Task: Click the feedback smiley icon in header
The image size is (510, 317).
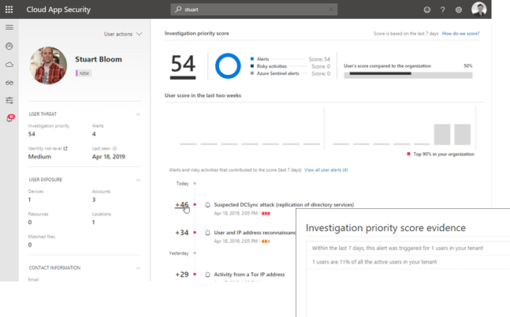Action: (x=427, y=9)
